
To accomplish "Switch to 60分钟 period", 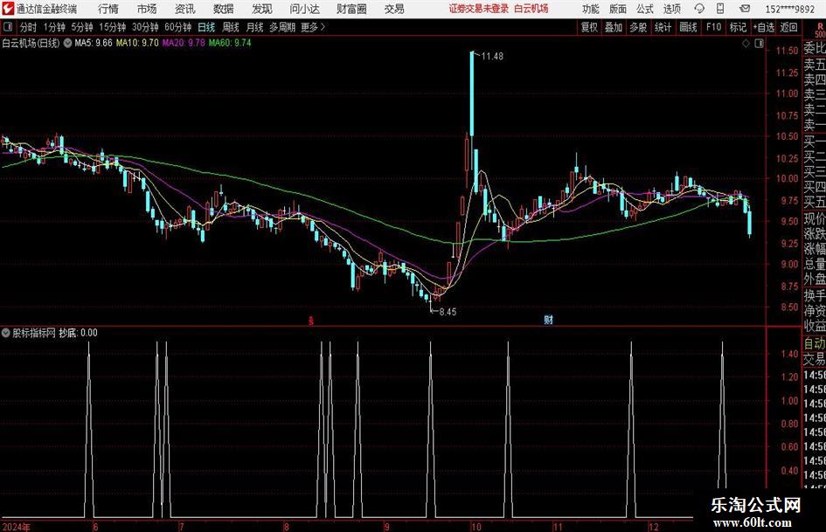I will (177, 27).
